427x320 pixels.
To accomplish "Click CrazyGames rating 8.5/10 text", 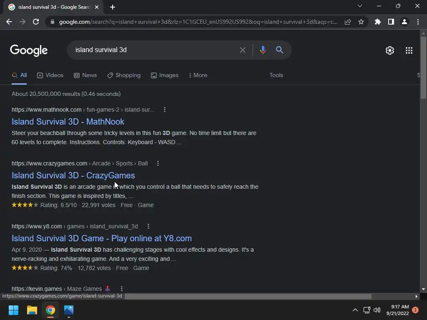I will pos(58,205).
